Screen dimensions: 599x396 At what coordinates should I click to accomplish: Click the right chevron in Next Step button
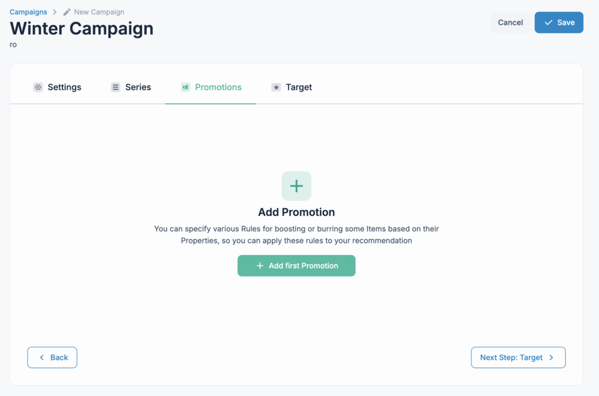tap(552, 357)
